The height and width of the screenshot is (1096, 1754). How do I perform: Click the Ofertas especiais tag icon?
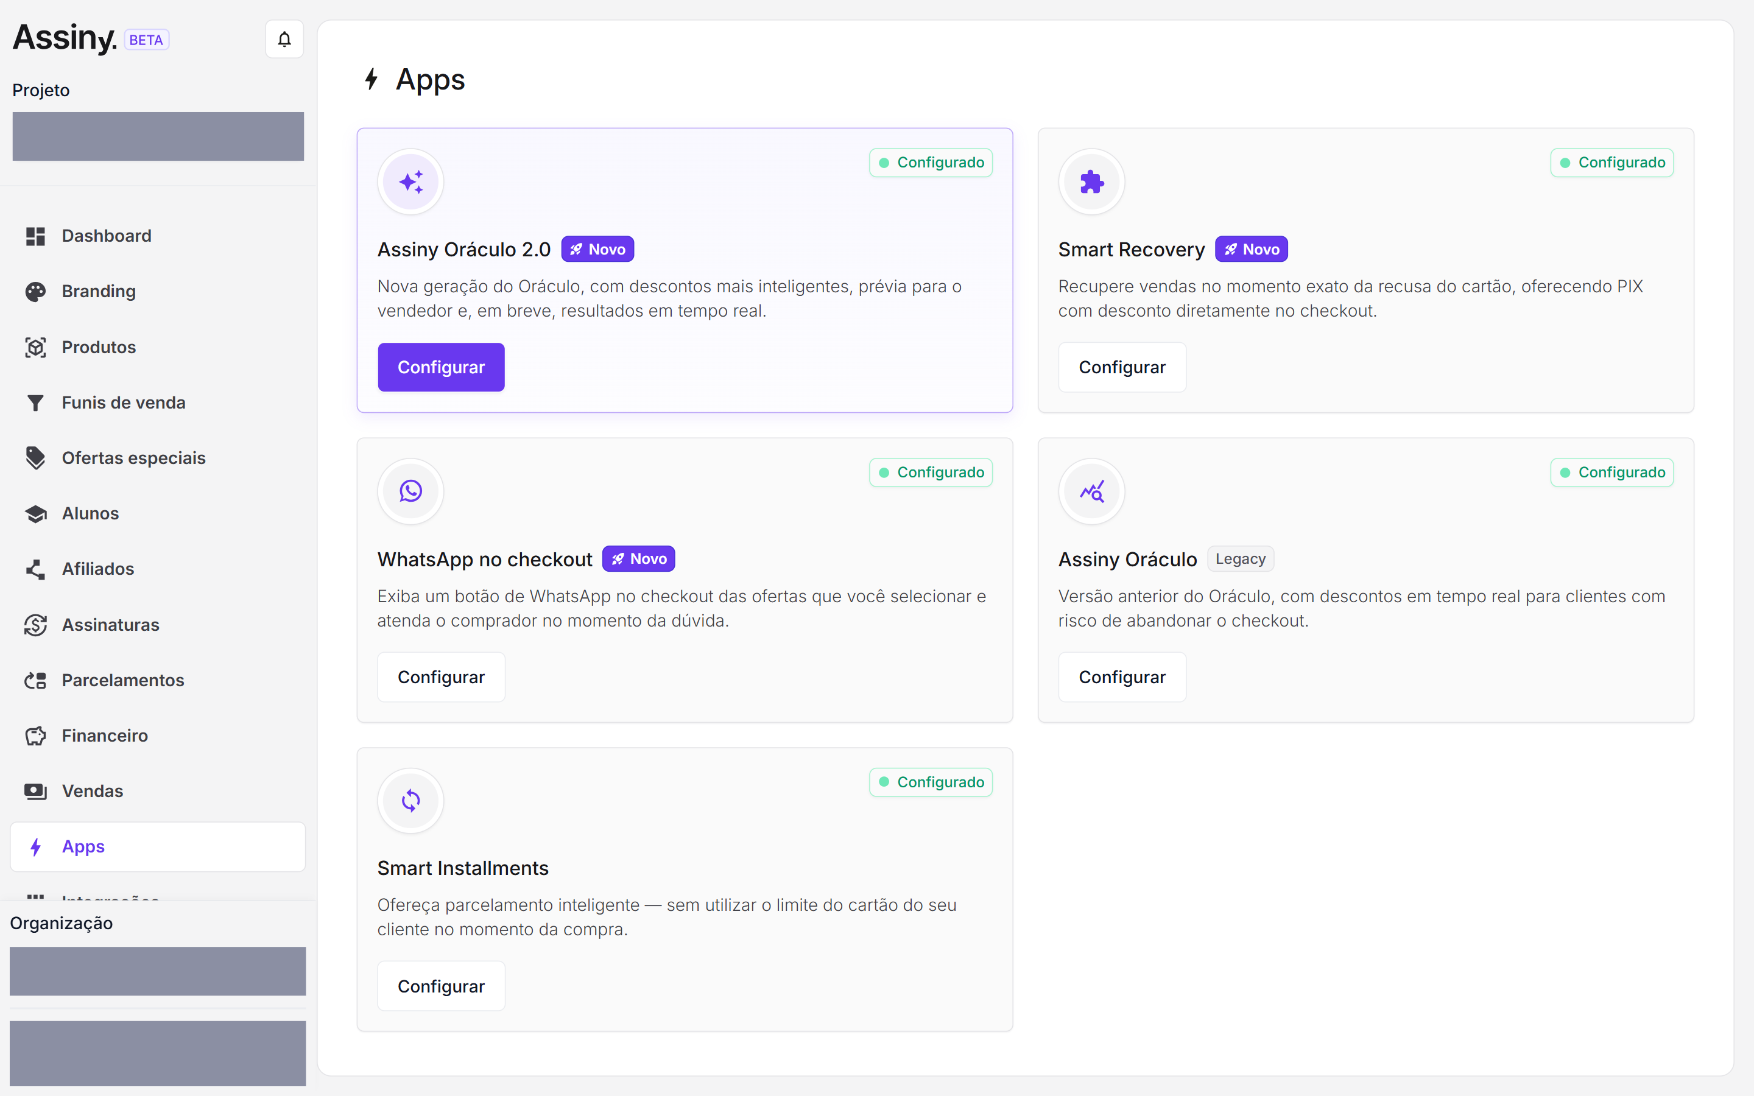click(35, 458)
